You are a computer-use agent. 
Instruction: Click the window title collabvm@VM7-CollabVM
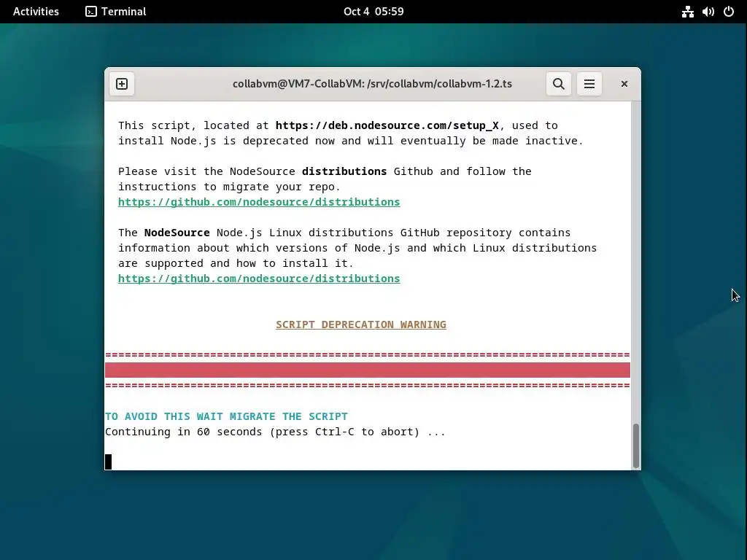pos(372,84)
